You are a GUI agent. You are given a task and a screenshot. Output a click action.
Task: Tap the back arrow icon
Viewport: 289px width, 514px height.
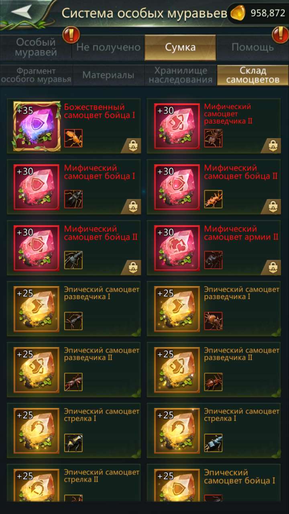[21, 12]
